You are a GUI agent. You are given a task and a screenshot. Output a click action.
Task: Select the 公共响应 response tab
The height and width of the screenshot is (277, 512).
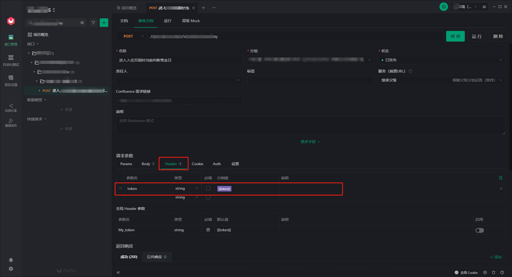point(157,257)
